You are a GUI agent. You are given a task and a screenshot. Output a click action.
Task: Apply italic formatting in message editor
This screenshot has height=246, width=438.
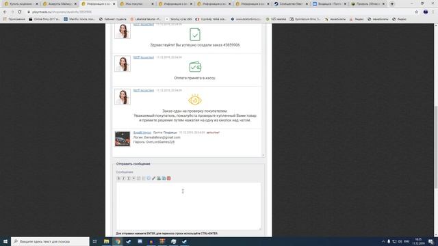(123, 178)
